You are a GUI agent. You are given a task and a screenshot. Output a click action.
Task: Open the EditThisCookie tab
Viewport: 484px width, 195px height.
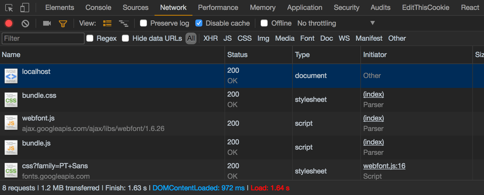coord(426,8)
